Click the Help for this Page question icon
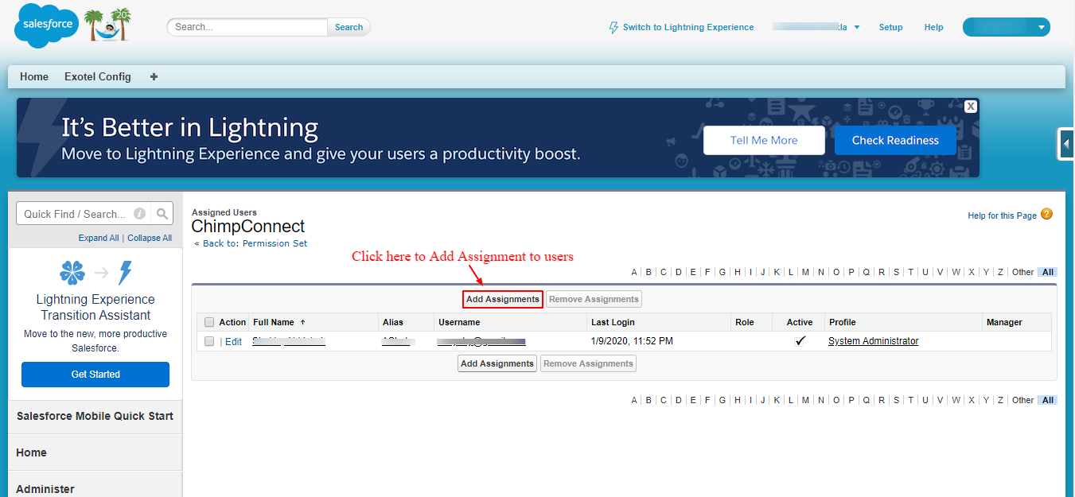The height and width of the screenshot is (497, 1075). [1046, 215]
